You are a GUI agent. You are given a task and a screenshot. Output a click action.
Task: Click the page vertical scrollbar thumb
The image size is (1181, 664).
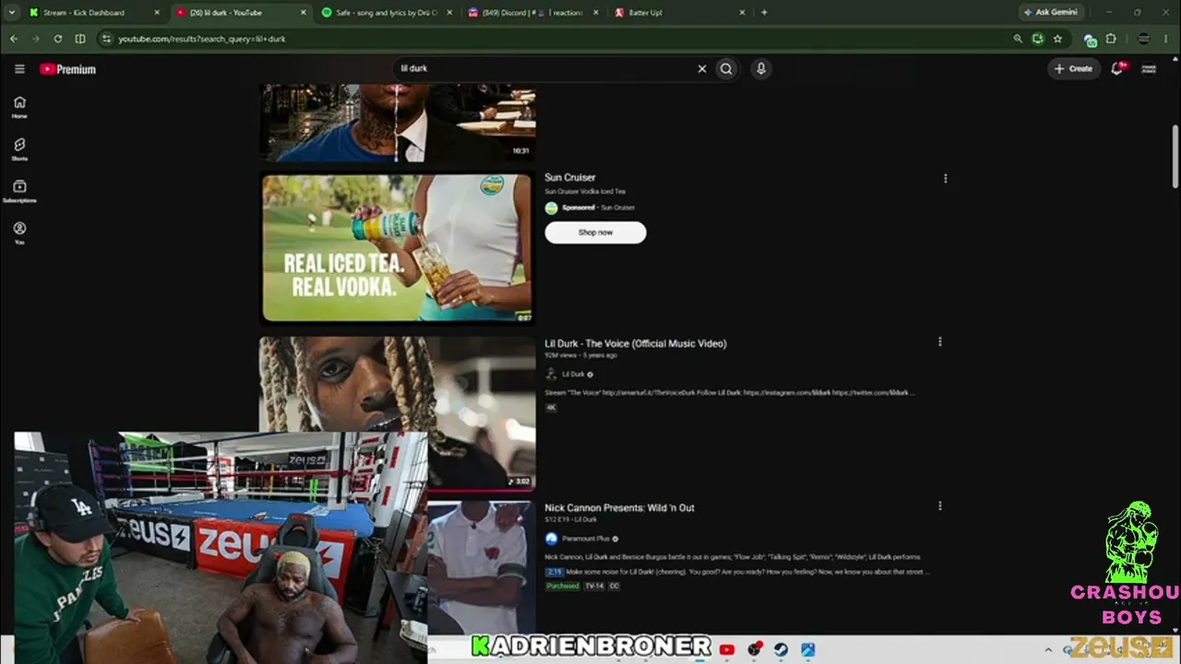tap(1175, 155)
